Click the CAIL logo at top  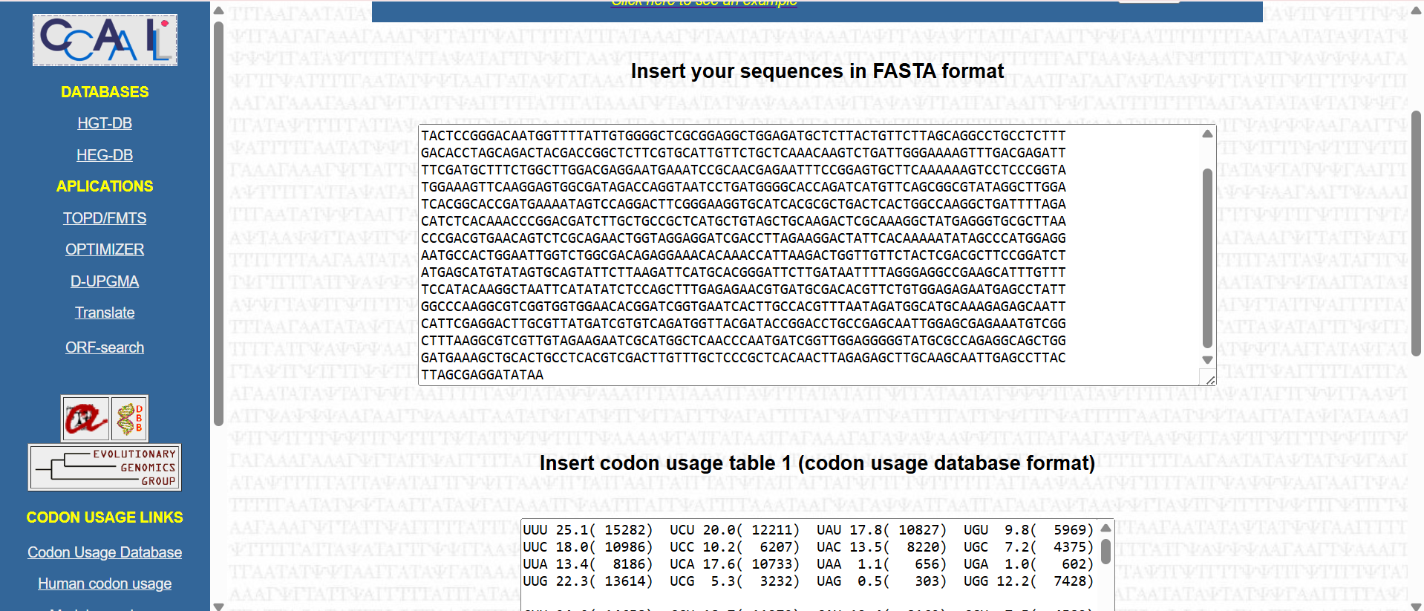[105, 40]
